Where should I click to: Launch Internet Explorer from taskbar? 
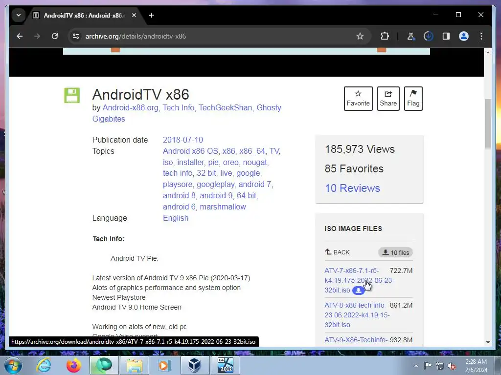click(44, 365)
